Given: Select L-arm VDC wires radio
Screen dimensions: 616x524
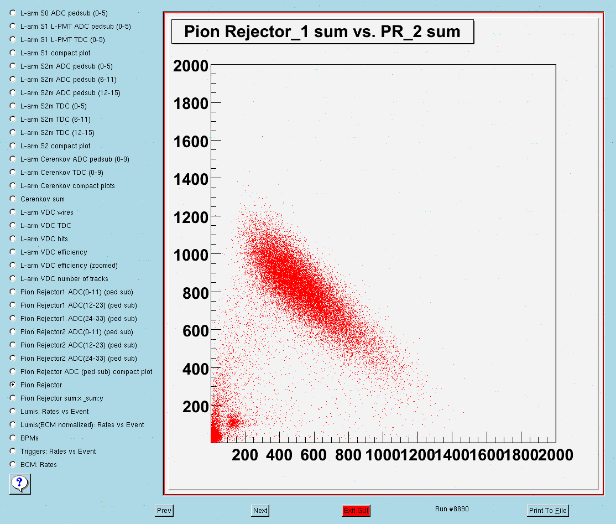Looking at the screenshot, I should (13, 212).
